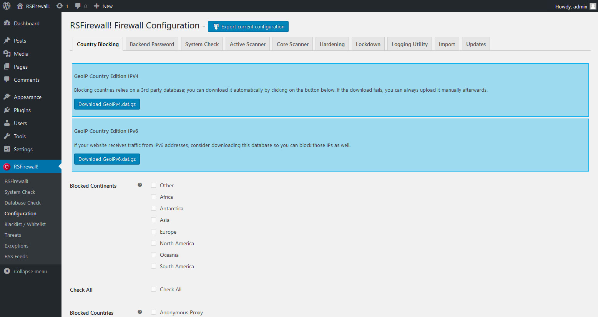
Task: Click the Media icon in sidebar
Action: point(7,53)
